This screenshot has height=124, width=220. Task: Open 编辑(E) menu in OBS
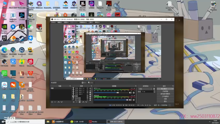tap(60, 22)
